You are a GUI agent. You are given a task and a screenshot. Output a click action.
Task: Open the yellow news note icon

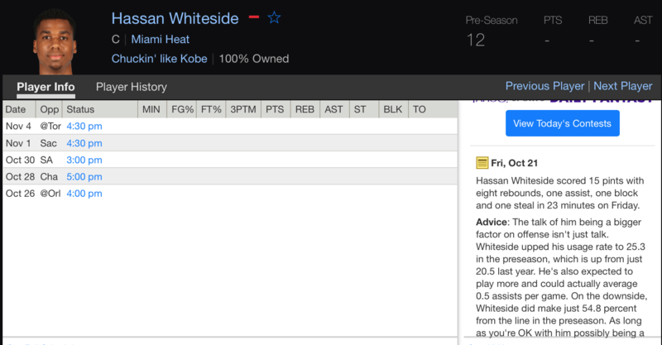pyautogui.click(x=482, y=163)
